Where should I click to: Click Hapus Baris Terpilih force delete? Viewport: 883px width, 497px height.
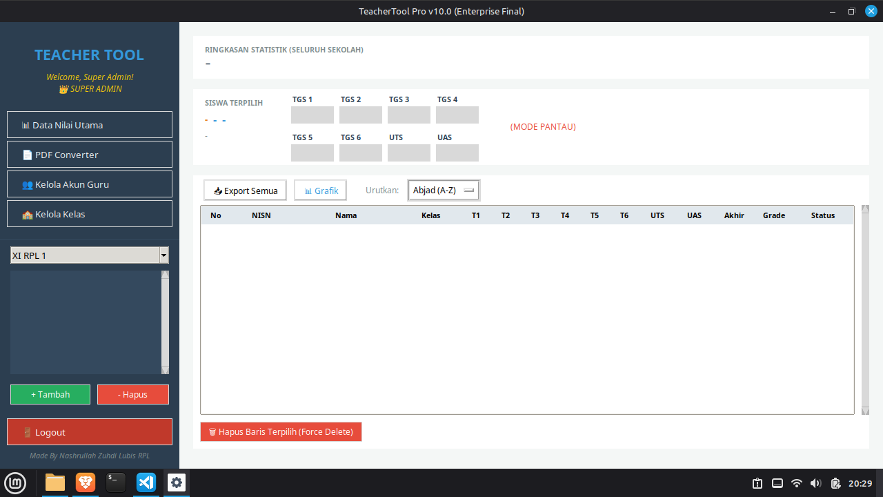(x=281, y=432)
